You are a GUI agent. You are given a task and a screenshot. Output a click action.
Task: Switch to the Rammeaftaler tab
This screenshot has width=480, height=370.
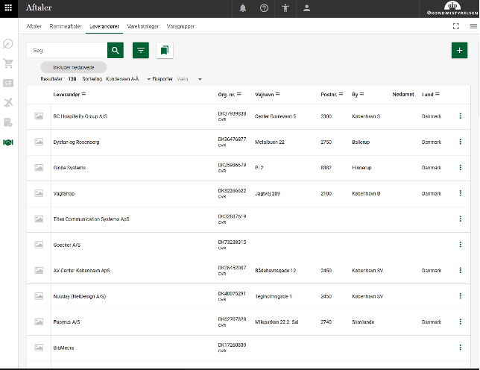click(x=66, y=26)
